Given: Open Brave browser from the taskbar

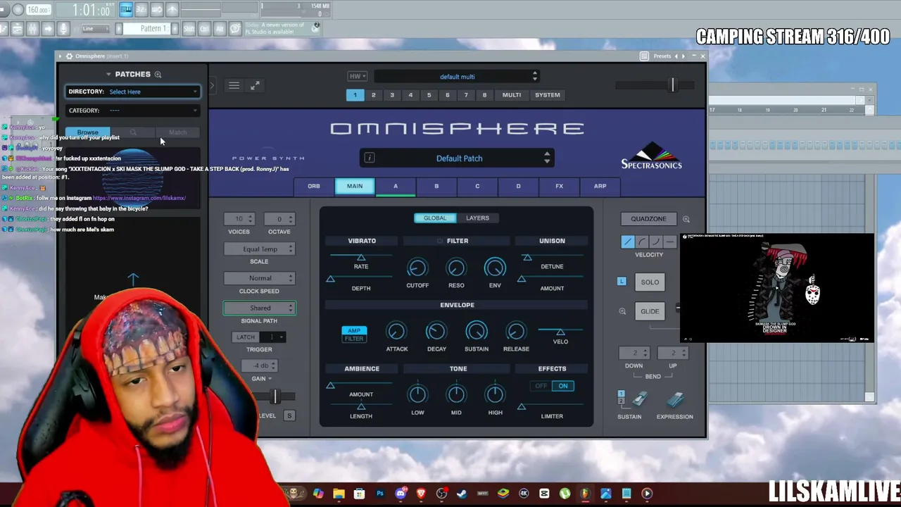Looking at the screenshot, I should [x=421, y=494].
